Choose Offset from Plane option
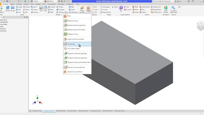This screenshot has height=115, width=204. pyautogui.click(x=77, y=21)
